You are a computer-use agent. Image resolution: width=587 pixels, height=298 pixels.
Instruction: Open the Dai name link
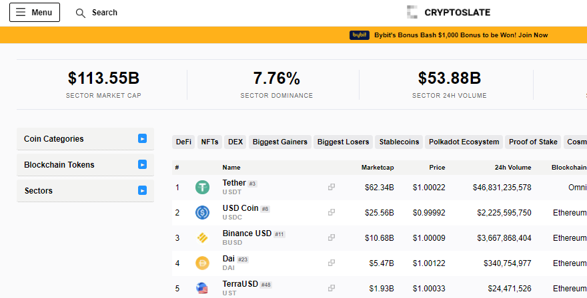(228, 258)
